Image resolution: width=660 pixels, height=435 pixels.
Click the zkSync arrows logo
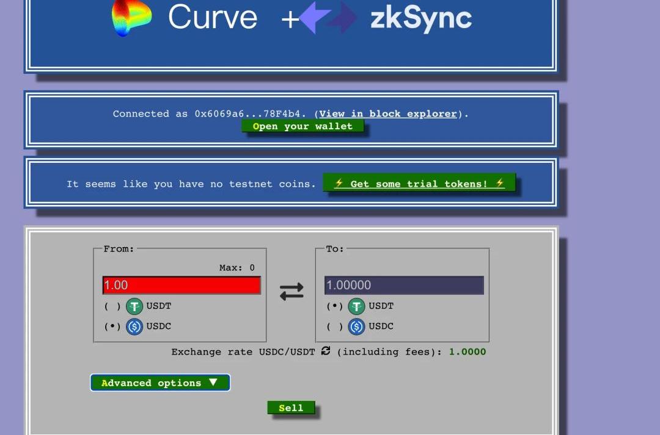[328, 18]
